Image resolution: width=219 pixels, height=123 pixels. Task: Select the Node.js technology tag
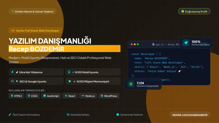88,96
